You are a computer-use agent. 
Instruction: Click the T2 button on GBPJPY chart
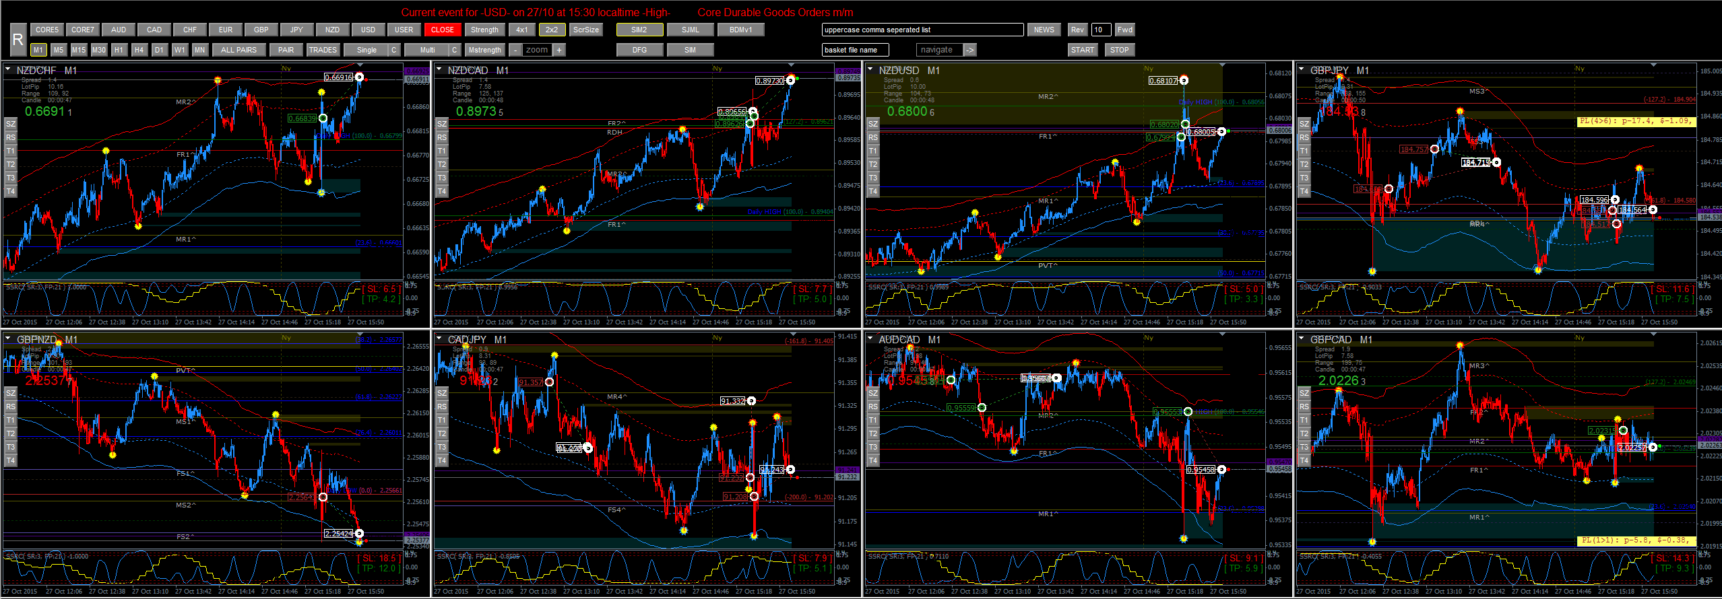[x=1304, y=164]
